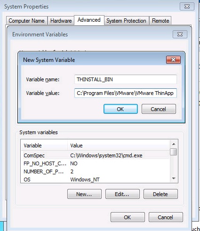Click the Advanced tab
Image resolution: width=200 pixels, height=231 pixels.
tap(89, 20)
